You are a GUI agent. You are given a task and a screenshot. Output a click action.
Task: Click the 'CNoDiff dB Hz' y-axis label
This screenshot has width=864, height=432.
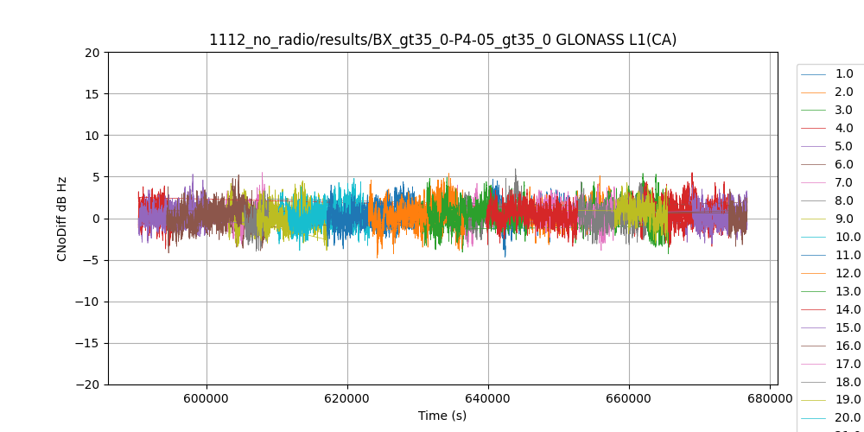62,219
